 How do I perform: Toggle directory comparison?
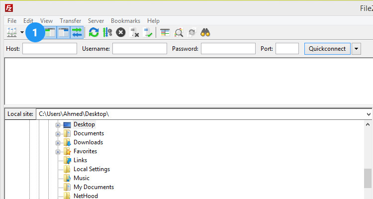[179, 32]
